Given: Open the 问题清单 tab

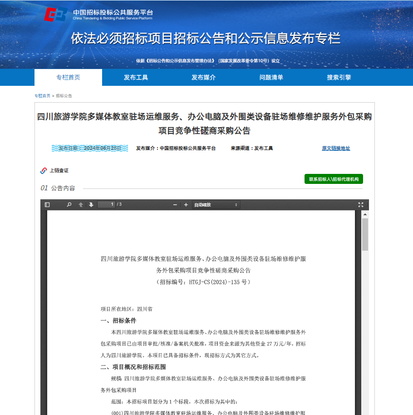Looking at the screenshot, I should coord(271,77).
